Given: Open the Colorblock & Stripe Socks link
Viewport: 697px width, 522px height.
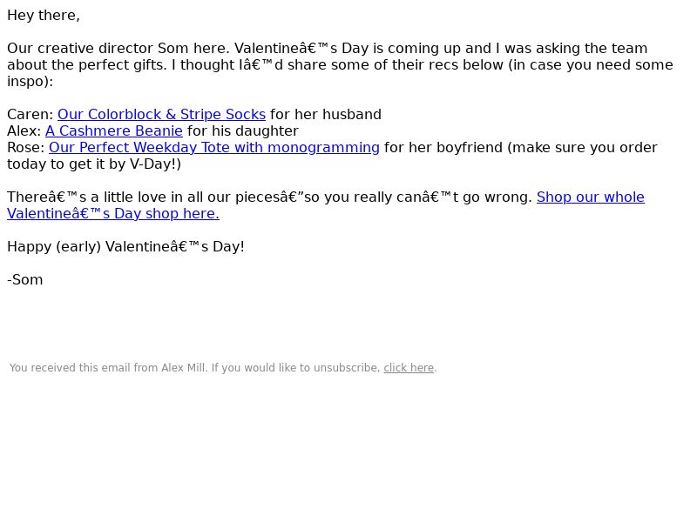Looking at the screenshot, I should tap(161, 115).
